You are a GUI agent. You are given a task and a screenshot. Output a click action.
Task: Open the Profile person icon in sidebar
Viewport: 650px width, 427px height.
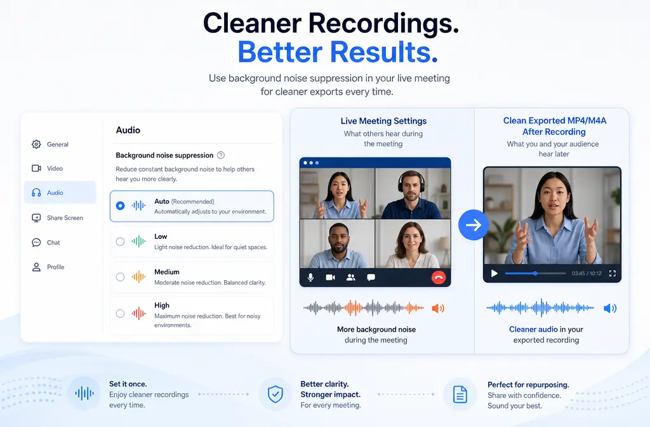[36, 267]
